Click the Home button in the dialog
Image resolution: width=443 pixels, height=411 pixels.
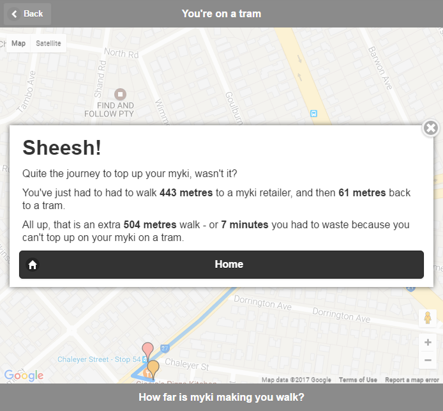tap(221, 264)
